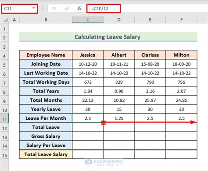Select the 0.90 total years cell

[119, 91]
